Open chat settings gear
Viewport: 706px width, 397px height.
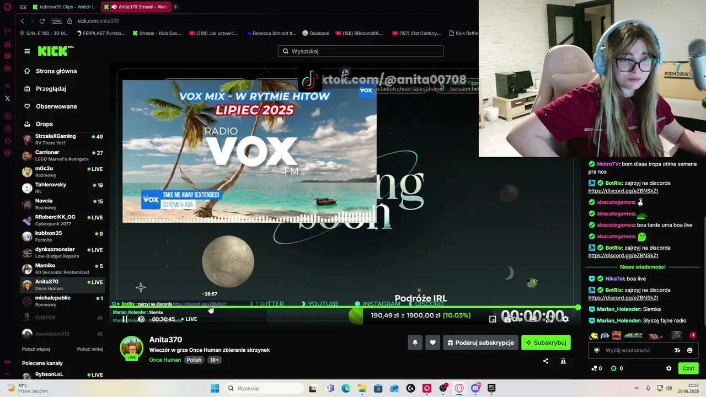pyautogui.click(x=669, y=368)
